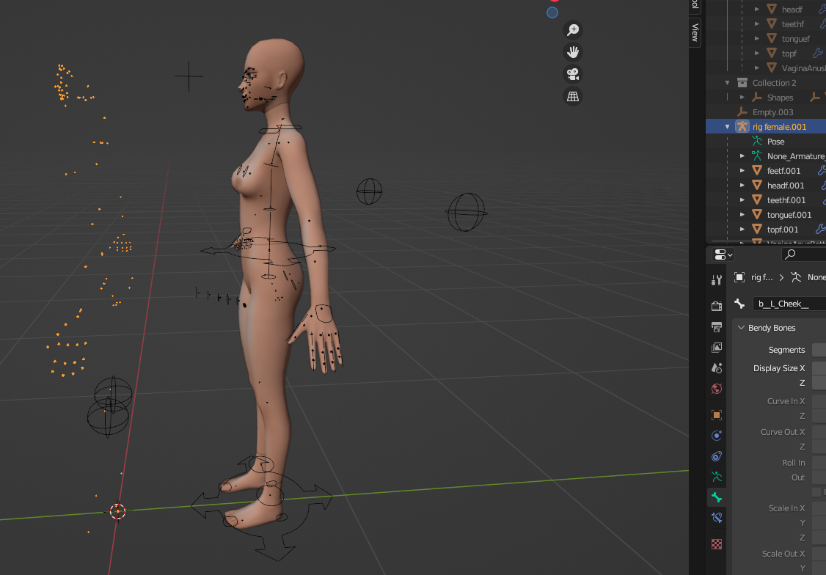Screen dimensions: 826x575
Task: Click the properties search field
Action: tap(804, 254)
